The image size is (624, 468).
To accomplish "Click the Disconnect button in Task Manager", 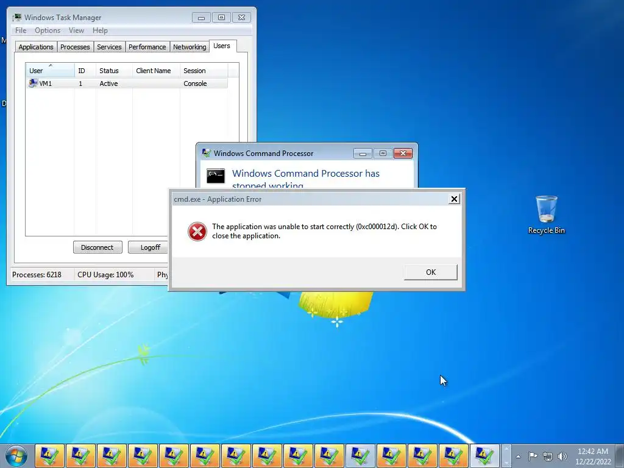I will tap(97, 247).
